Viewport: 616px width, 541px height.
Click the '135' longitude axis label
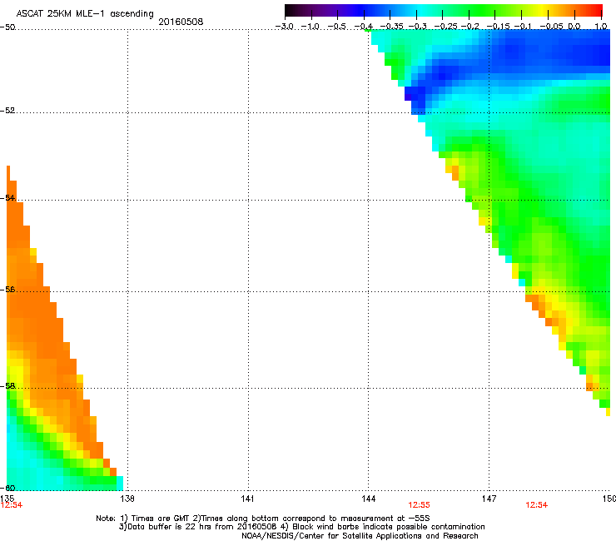click(7, 499)
